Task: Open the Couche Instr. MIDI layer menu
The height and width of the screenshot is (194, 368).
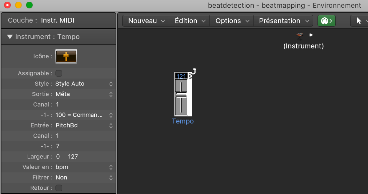Action: coord(58,20)
